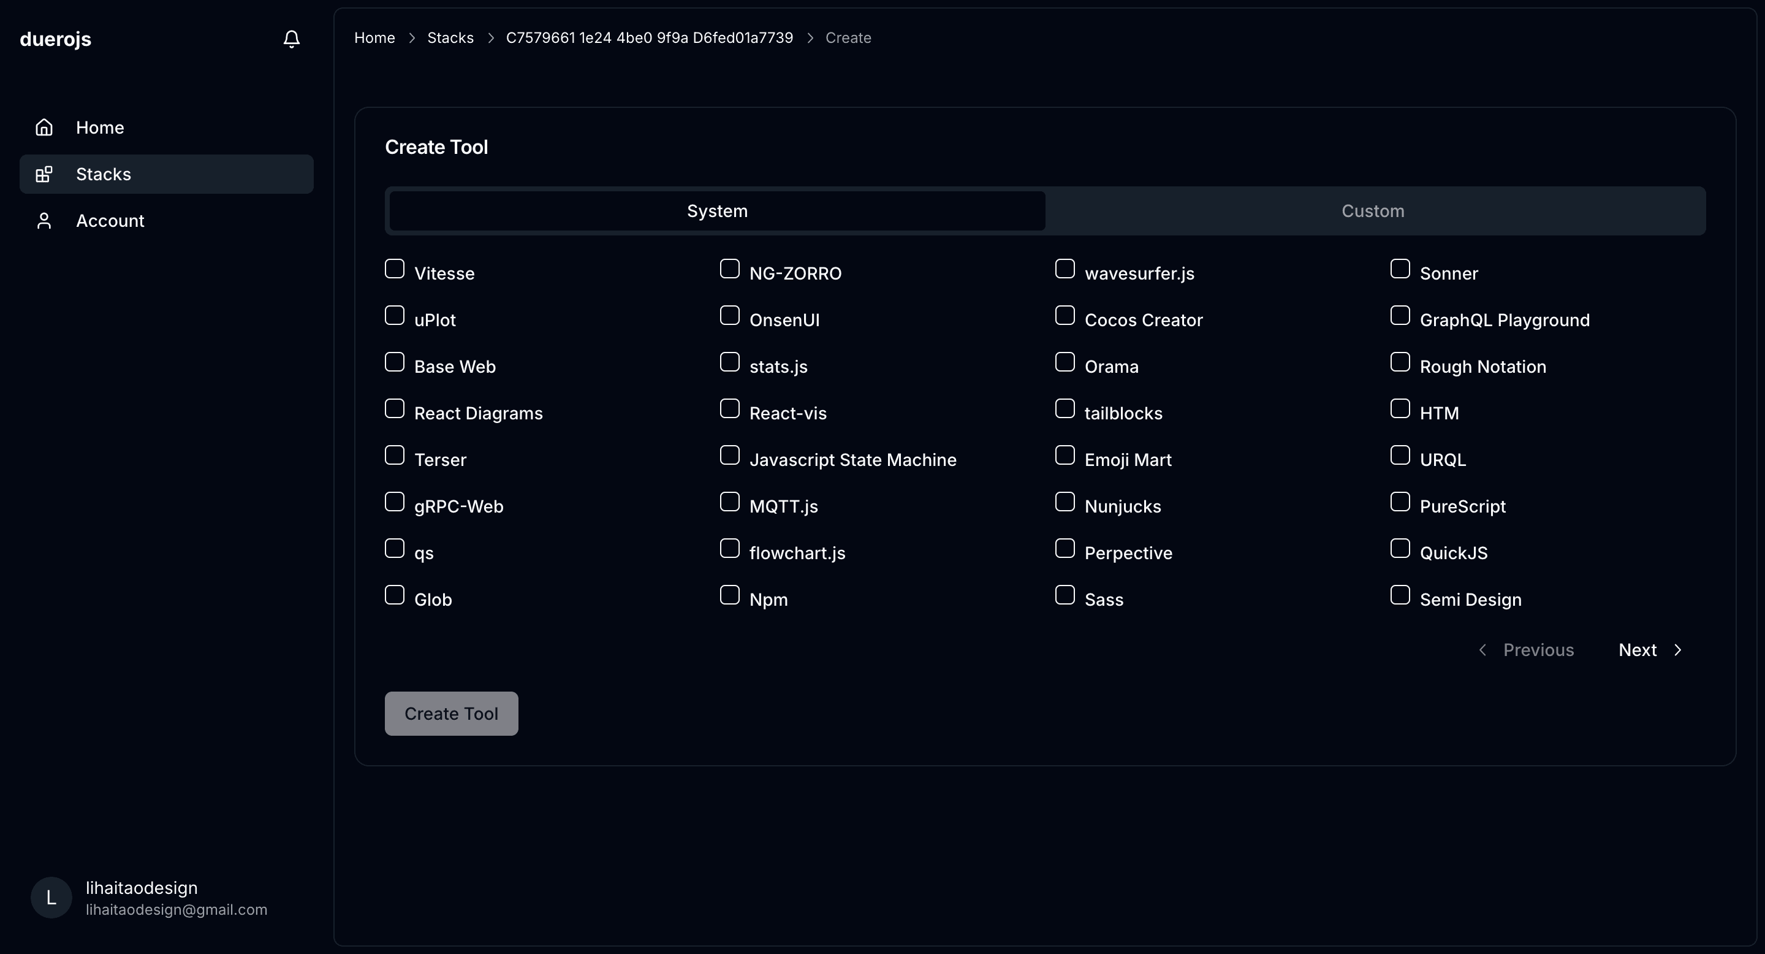The width and height of the screenshot is (1765, 954).
Task: Check the flowchart.js checkbox
Action: [730, 548]
